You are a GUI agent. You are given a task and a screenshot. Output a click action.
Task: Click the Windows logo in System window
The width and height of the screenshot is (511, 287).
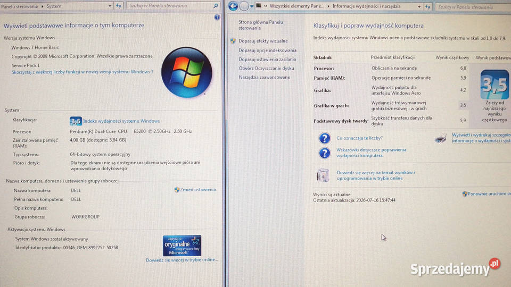[187, 72]
